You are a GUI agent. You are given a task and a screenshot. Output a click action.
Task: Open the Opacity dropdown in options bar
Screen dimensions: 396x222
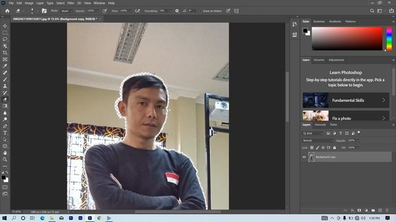coord(97,11)
